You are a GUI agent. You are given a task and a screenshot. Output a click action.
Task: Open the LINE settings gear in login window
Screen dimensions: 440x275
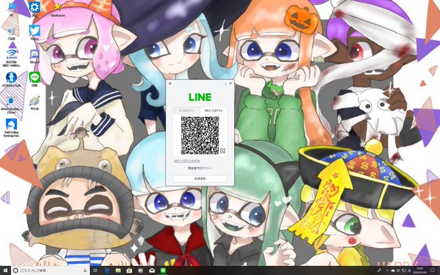click(170, 83)
